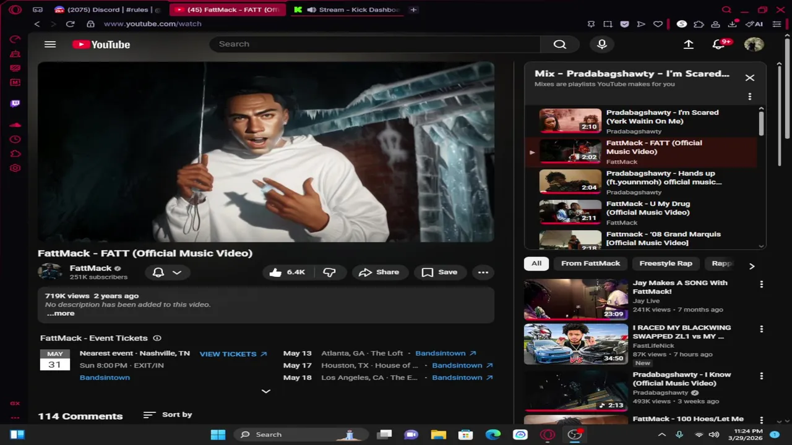
Task: Select the All filter chip
Action: click(x=536, y=263)
